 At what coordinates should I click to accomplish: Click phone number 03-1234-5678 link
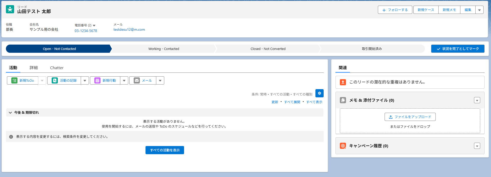(86, 31)
